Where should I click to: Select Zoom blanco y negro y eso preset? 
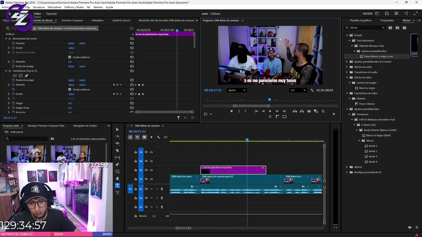[x=378, y=56]
